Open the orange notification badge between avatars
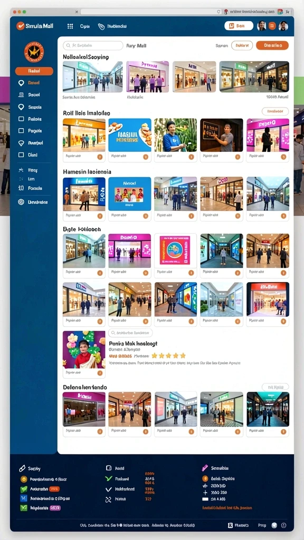304x540 pixels. [x=272, y=26]
